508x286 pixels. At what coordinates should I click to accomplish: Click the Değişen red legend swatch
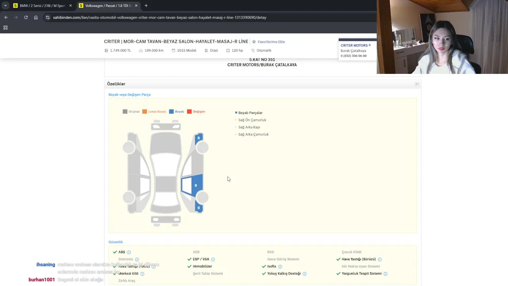click(x=189, y=112)
